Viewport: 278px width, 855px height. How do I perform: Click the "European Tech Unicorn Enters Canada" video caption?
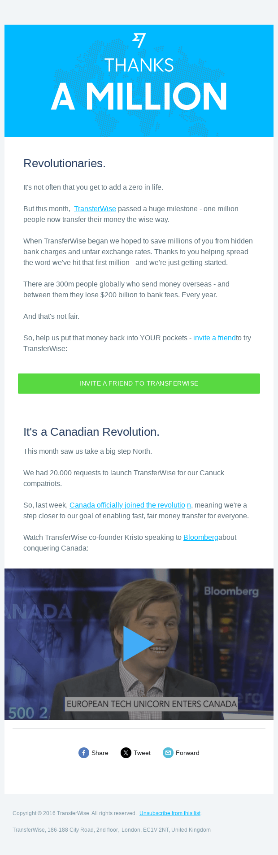click(152, 704)
